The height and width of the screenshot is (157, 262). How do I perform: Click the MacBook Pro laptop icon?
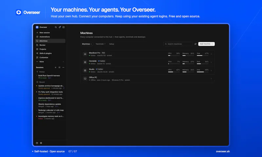tap(85, 54)
